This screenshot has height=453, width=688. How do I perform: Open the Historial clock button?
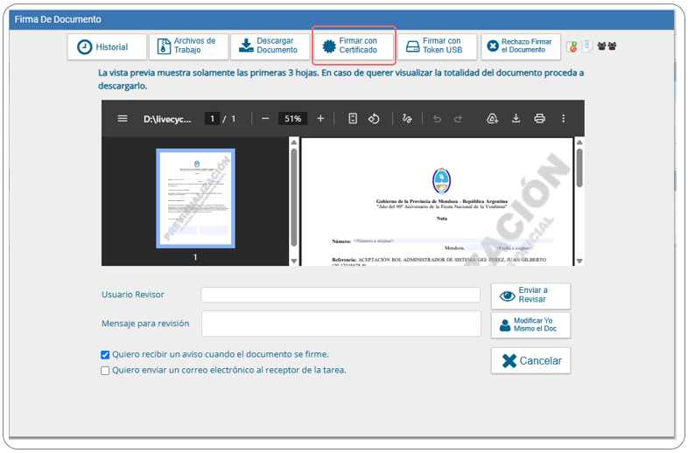107,46
